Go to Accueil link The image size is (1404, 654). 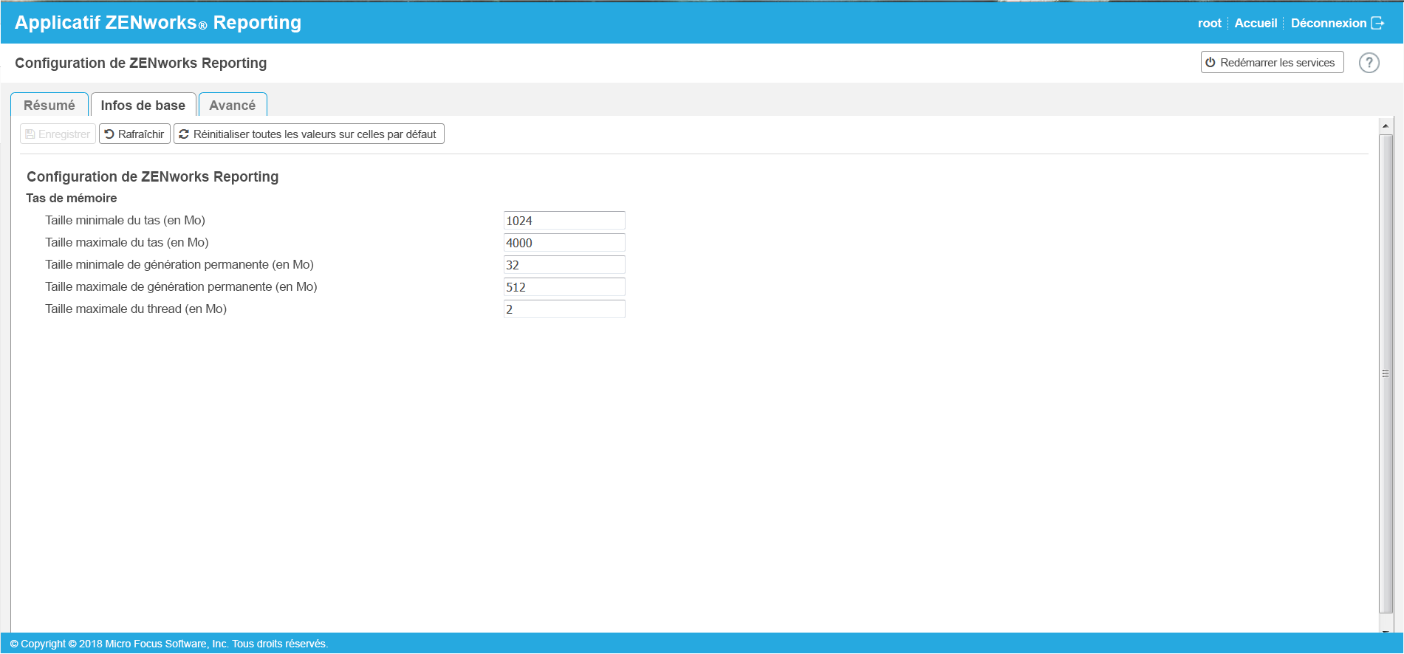click(1256, 24)
